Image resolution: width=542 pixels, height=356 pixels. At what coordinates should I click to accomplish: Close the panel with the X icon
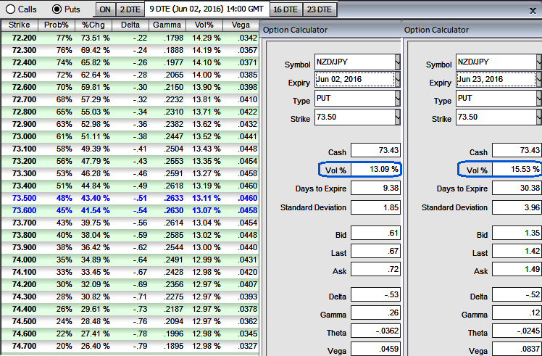533,11
